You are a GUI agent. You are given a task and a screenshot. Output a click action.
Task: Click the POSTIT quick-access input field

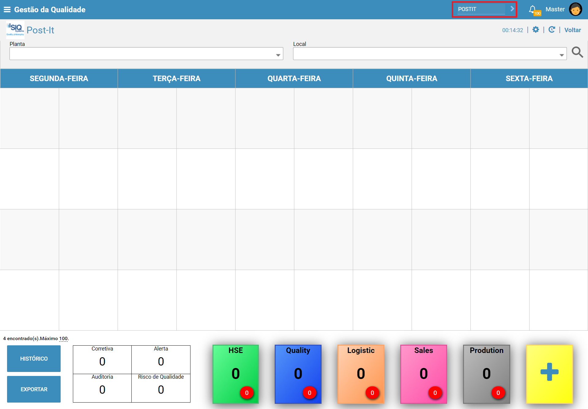481,9
